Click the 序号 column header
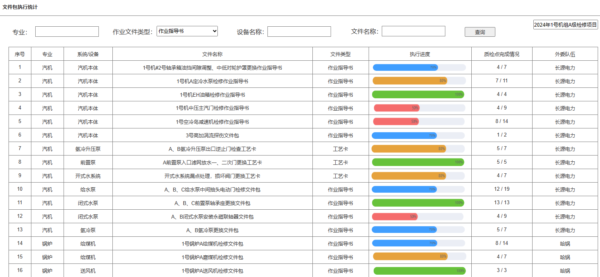This screenshot has width=600, height=277. pyautogui.click(x=20, y=54)
